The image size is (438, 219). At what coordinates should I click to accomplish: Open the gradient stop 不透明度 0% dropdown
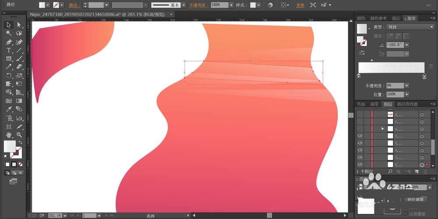[407, 86]
